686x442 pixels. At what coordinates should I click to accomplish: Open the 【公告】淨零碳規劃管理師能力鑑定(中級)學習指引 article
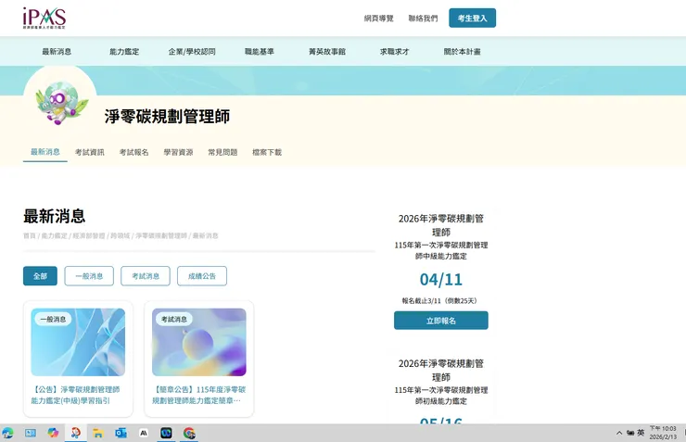pyautogui.click(x=75, y=395)
